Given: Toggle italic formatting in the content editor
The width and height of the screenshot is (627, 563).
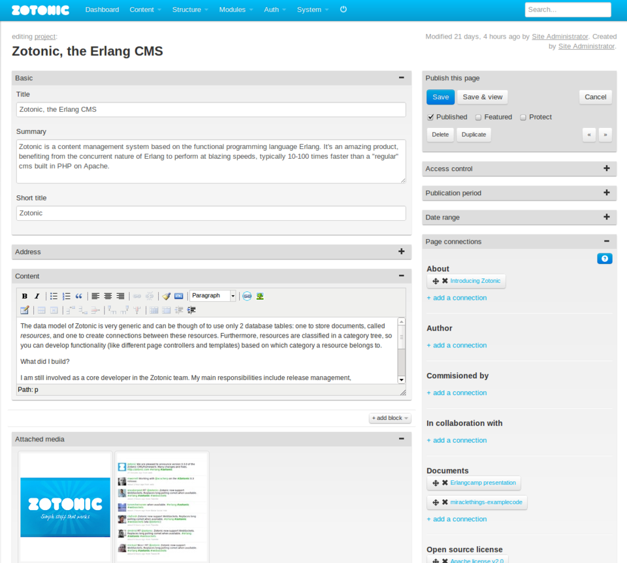Looking at the screenshot, I should (37, 297).
